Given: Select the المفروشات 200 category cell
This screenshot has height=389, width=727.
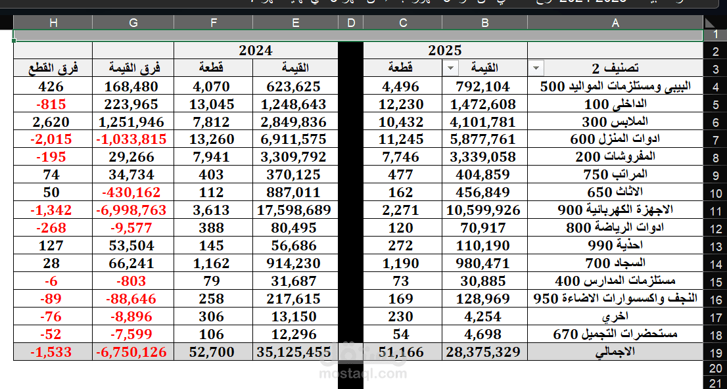Looking at the screenshot, I should pyautogui.click(x=615, y=157).
